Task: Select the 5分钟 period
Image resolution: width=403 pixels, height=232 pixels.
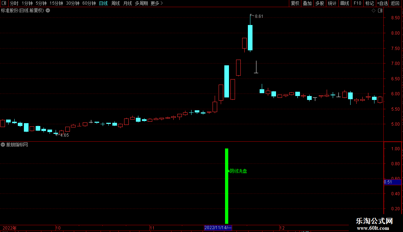Action: pyautogui.click(x=41, y=3)
